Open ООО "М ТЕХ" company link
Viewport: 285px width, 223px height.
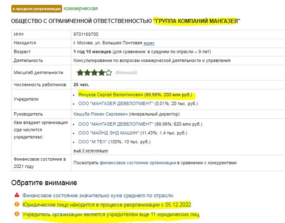(x=93, y=142)
